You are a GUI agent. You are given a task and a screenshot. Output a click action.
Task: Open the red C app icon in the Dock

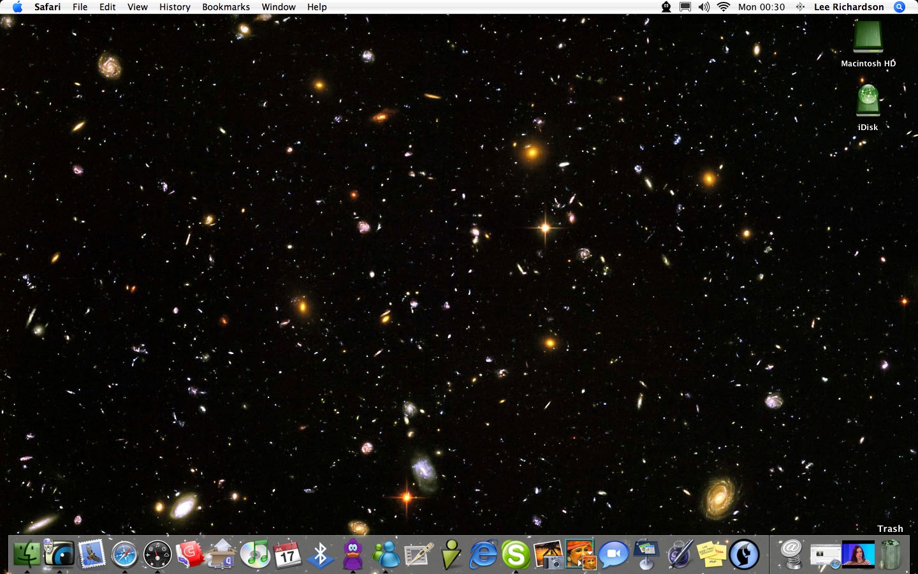coord(190,554)
